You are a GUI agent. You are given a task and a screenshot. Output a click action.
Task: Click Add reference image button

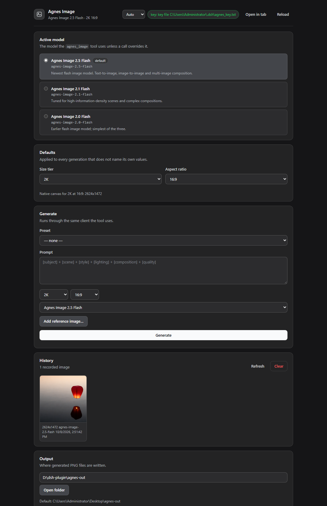[x=64, y=321]
